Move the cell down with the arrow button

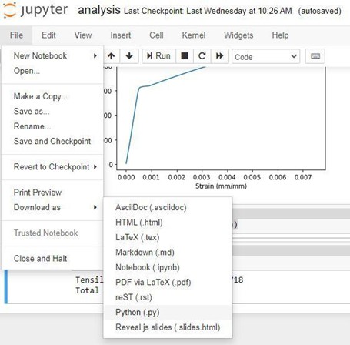pos(129,56)
